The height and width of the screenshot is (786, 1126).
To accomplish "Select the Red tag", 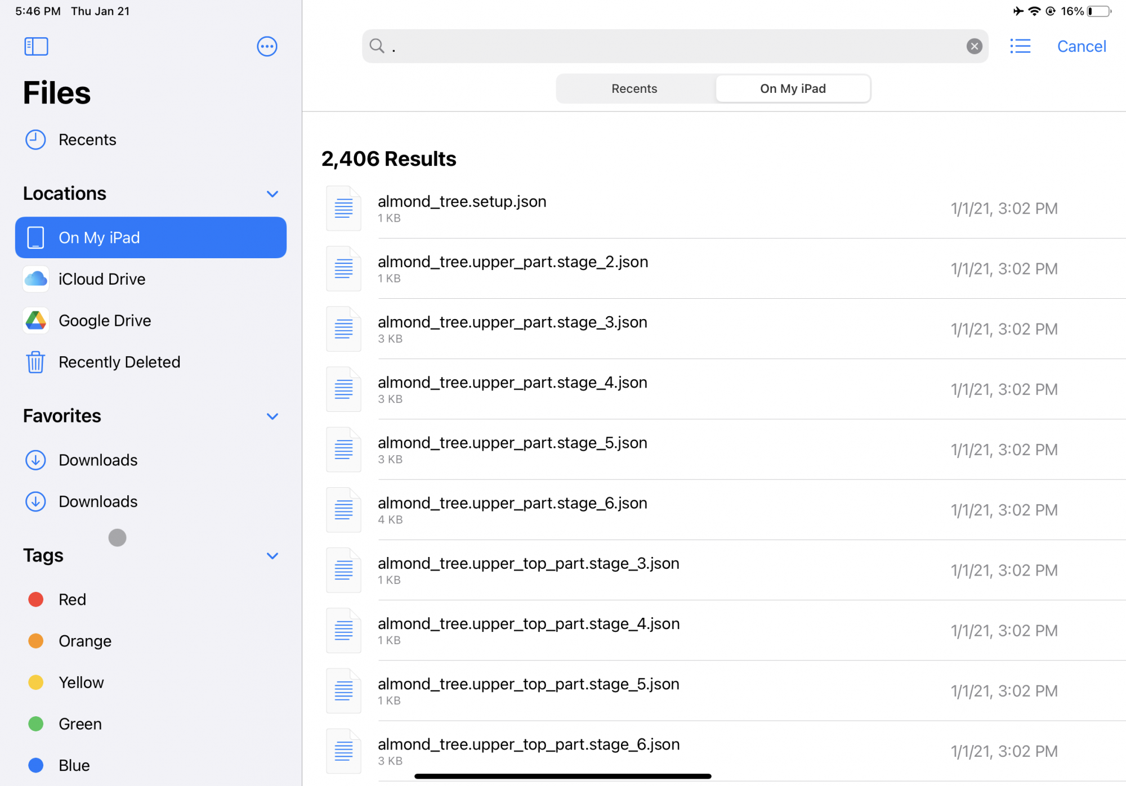I will click(x=72, y=600).
